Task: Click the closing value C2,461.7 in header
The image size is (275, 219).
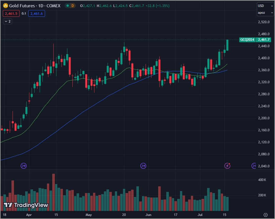Action: tap(137, 6)
